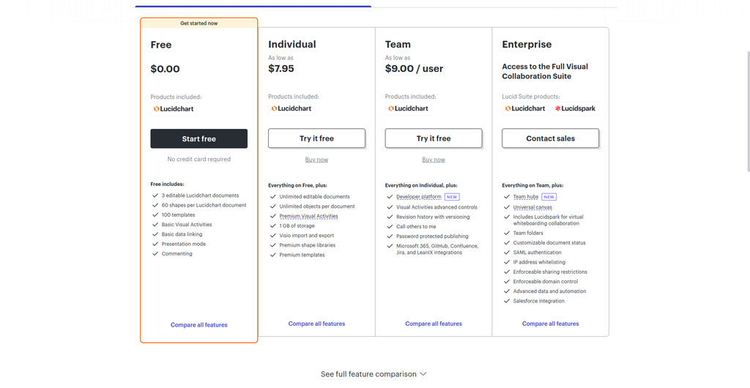Click the Lucidchart logo in Individual plan

(292, 108)
